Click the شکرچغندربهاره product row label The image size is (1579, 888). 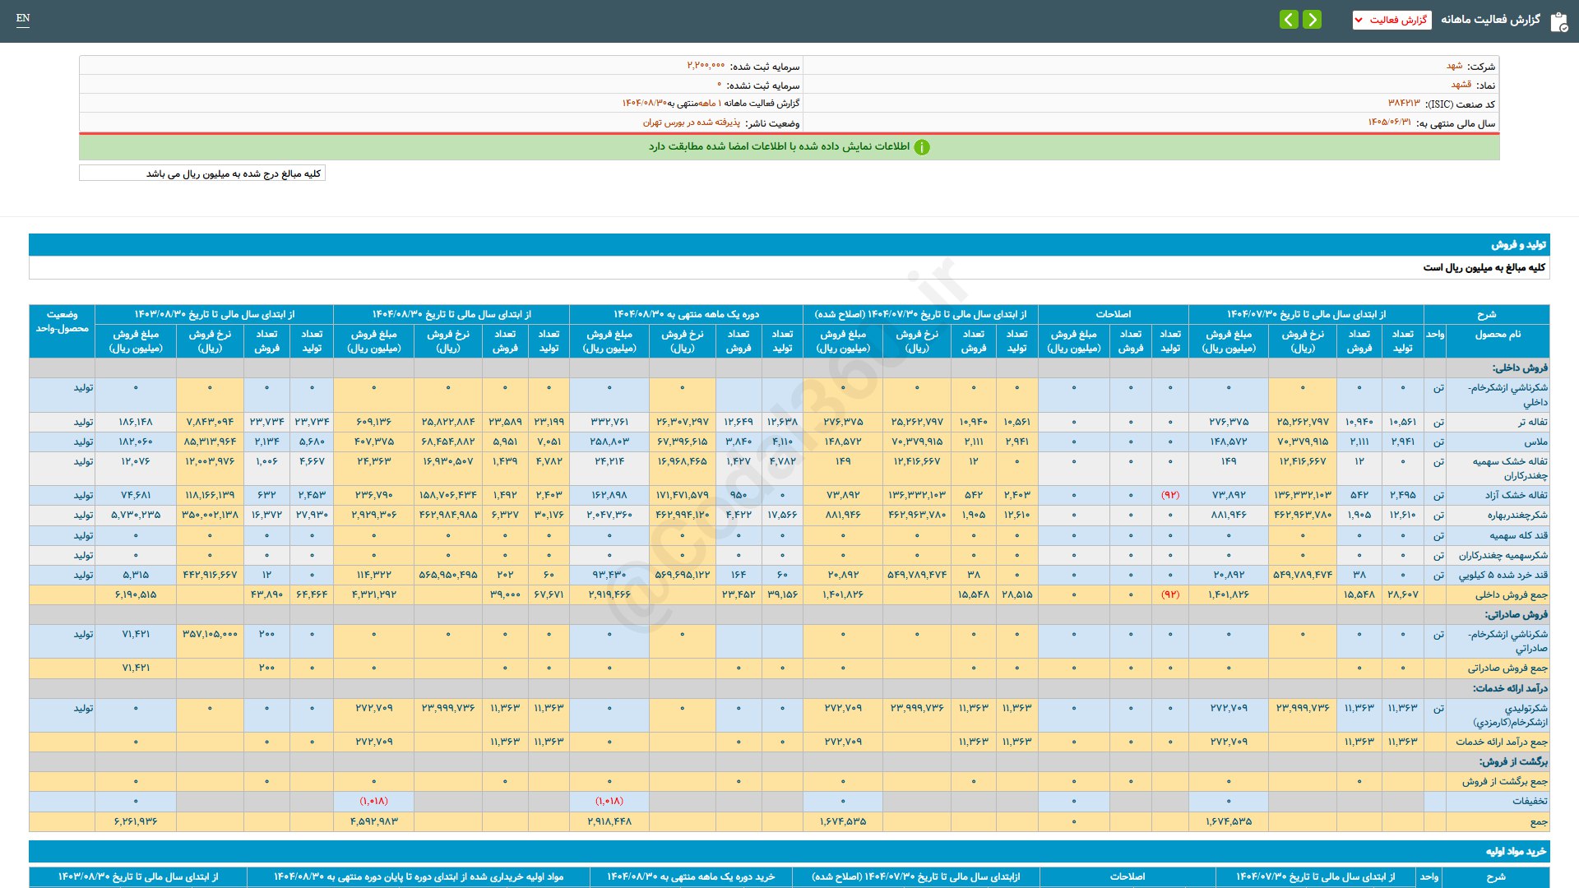pyautogui.click(x=1516, y=516)
